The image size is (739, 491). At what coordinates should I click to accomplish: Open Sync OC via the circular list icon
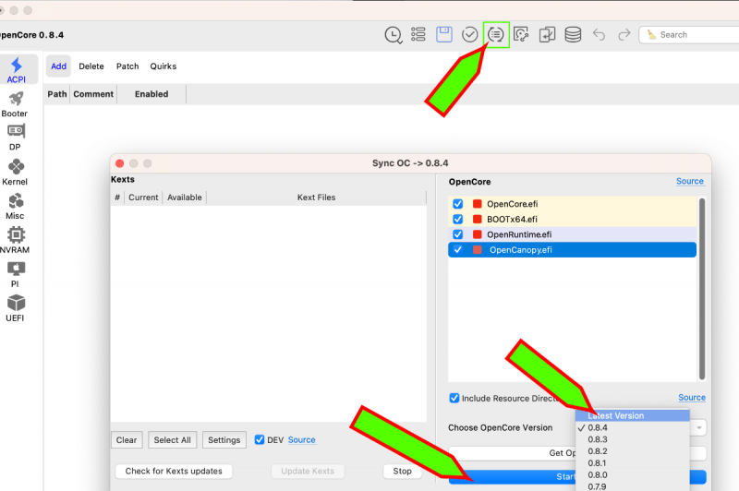tap(495, 34)
